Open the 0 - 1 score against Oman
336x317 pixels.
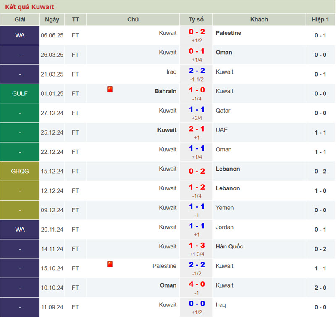click(197, 51)
